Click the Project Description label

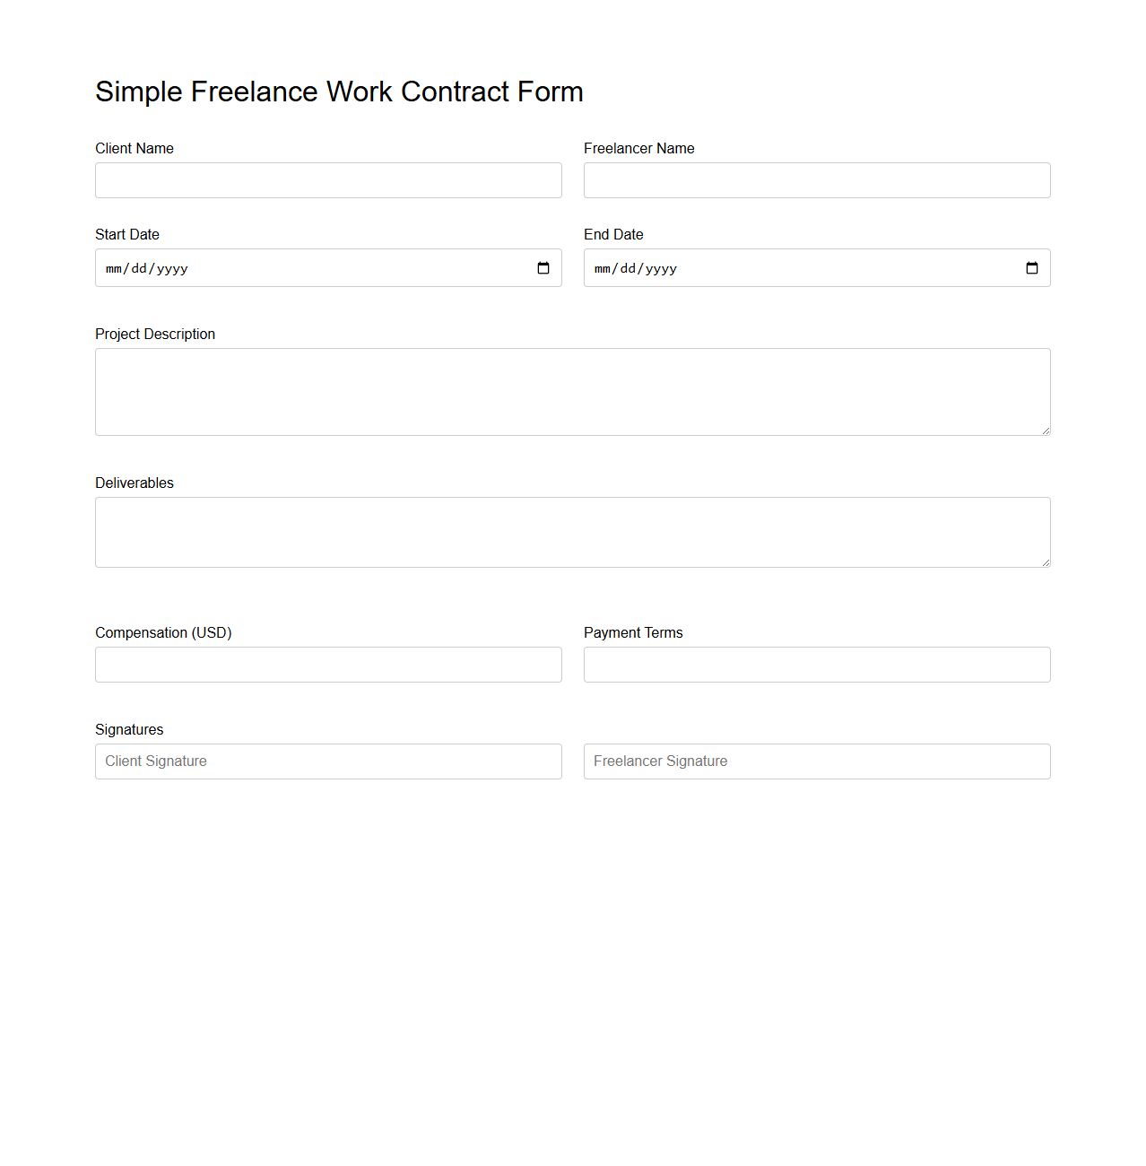[x=155, y=334]
